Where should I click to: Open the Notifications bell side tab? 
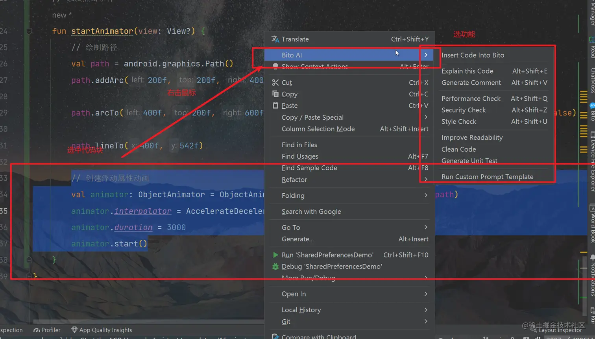coord(592,276)
